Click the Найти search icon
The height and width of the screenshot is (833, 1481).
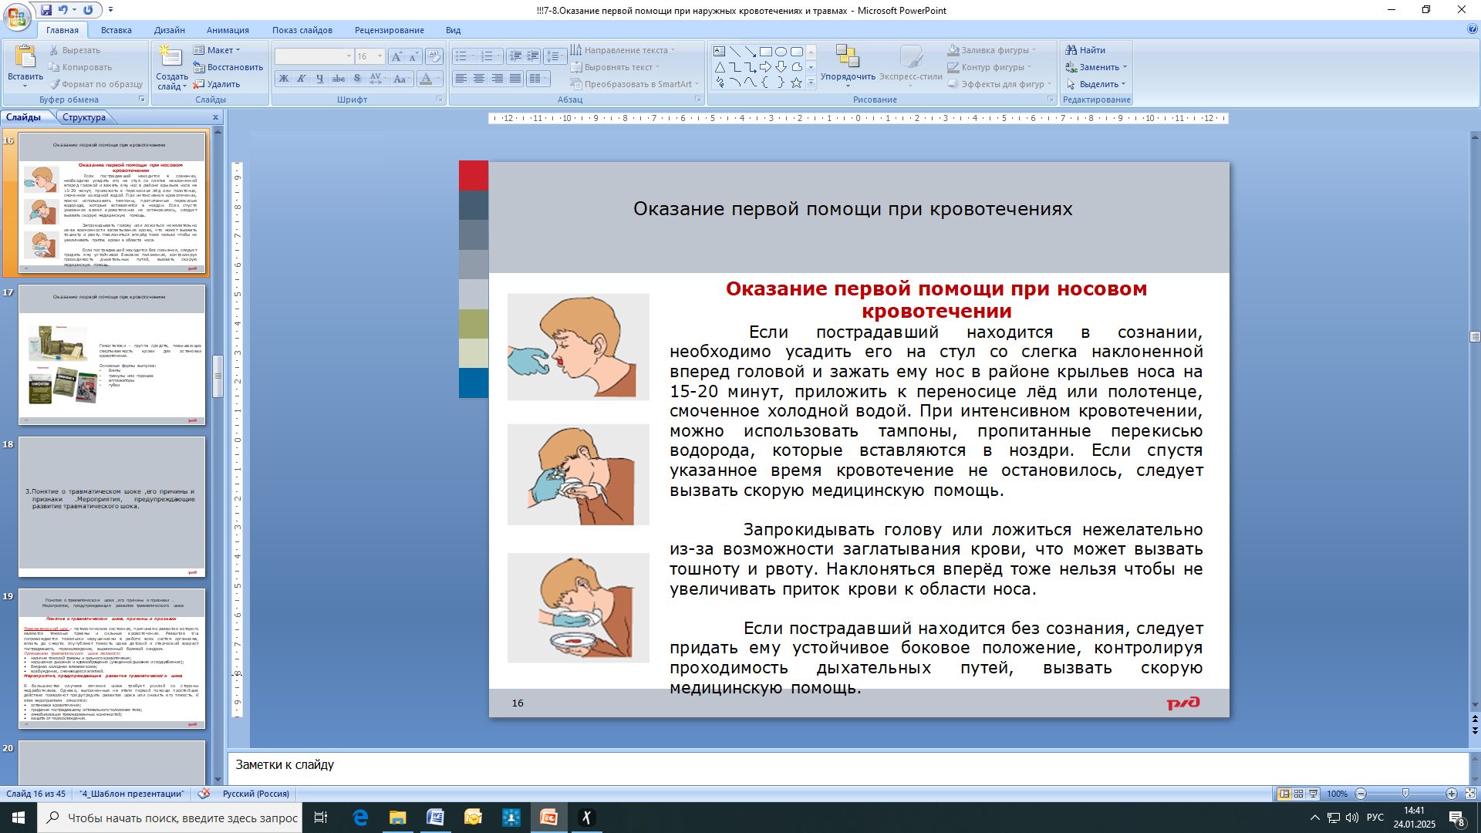(x=1085, y=50)
